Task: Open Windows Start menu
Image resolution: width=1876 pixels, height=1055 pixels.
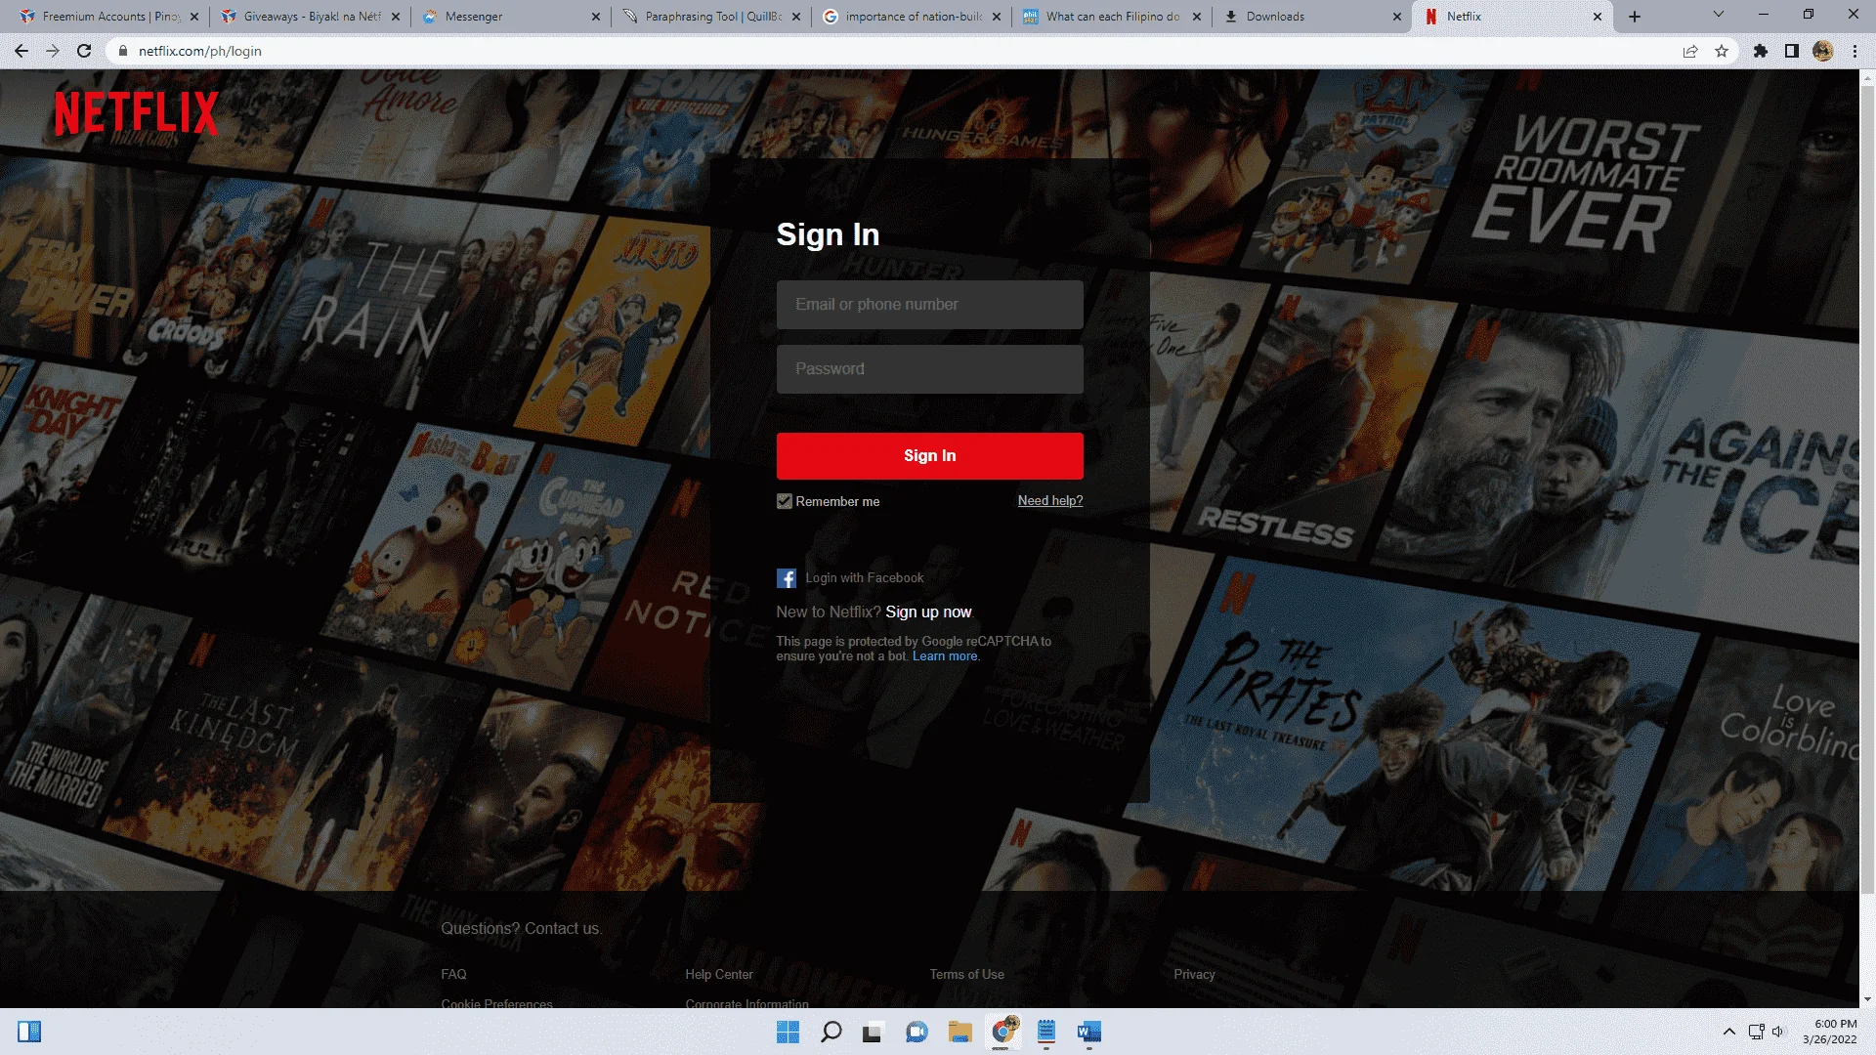Action: [x=788, y=1032]
